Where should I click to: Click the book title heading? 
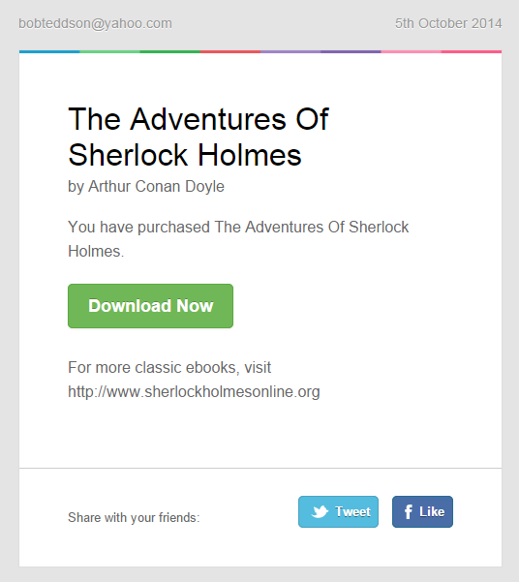[198, 137]
